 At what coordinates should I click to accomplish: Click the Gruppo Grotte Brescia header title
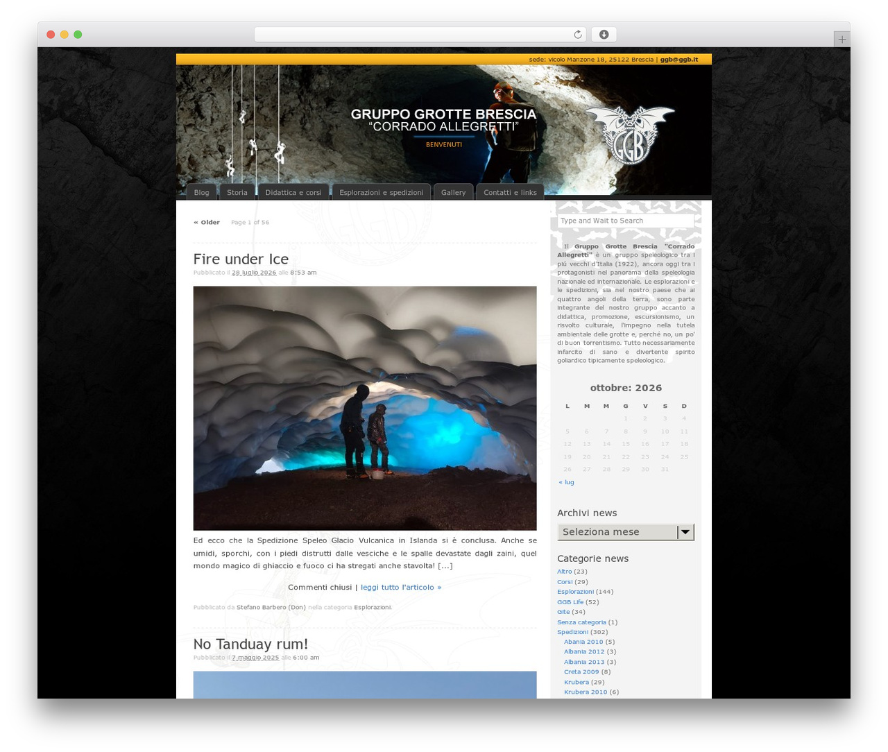tap(443, 120)
